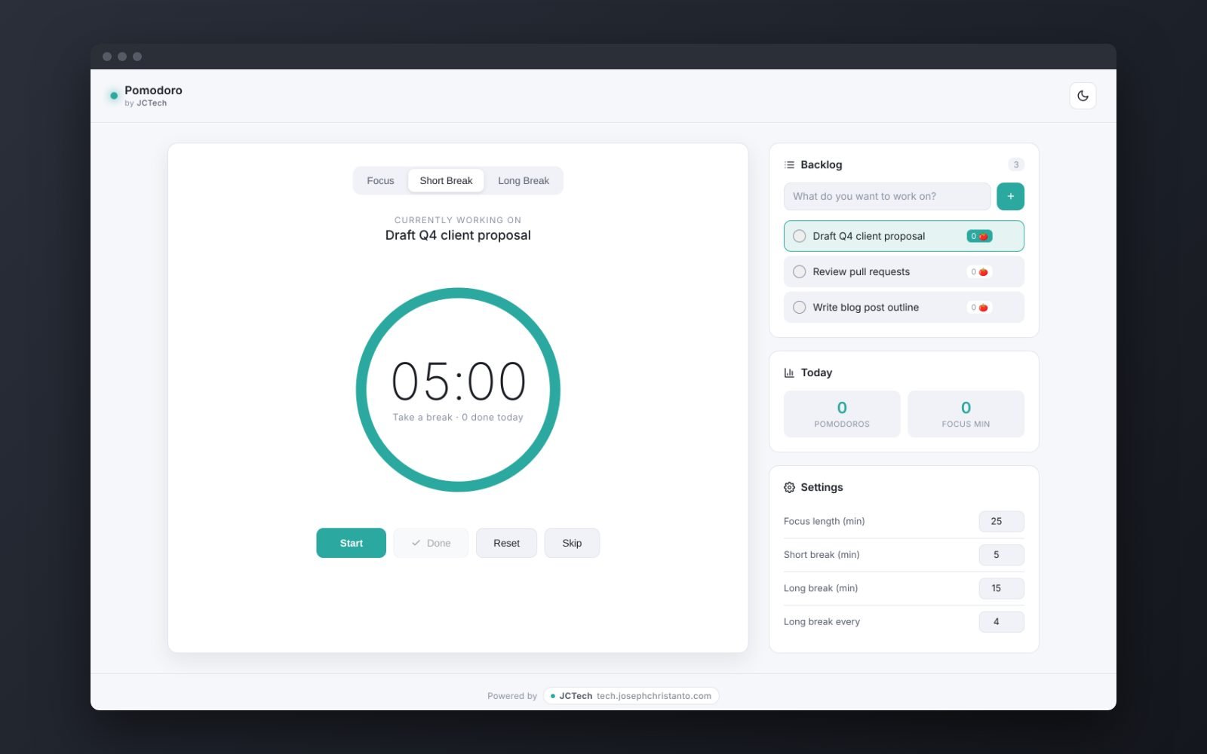Click the Today bar chart icon
Screen dimensions: 1207x754
tap(789, 372)
